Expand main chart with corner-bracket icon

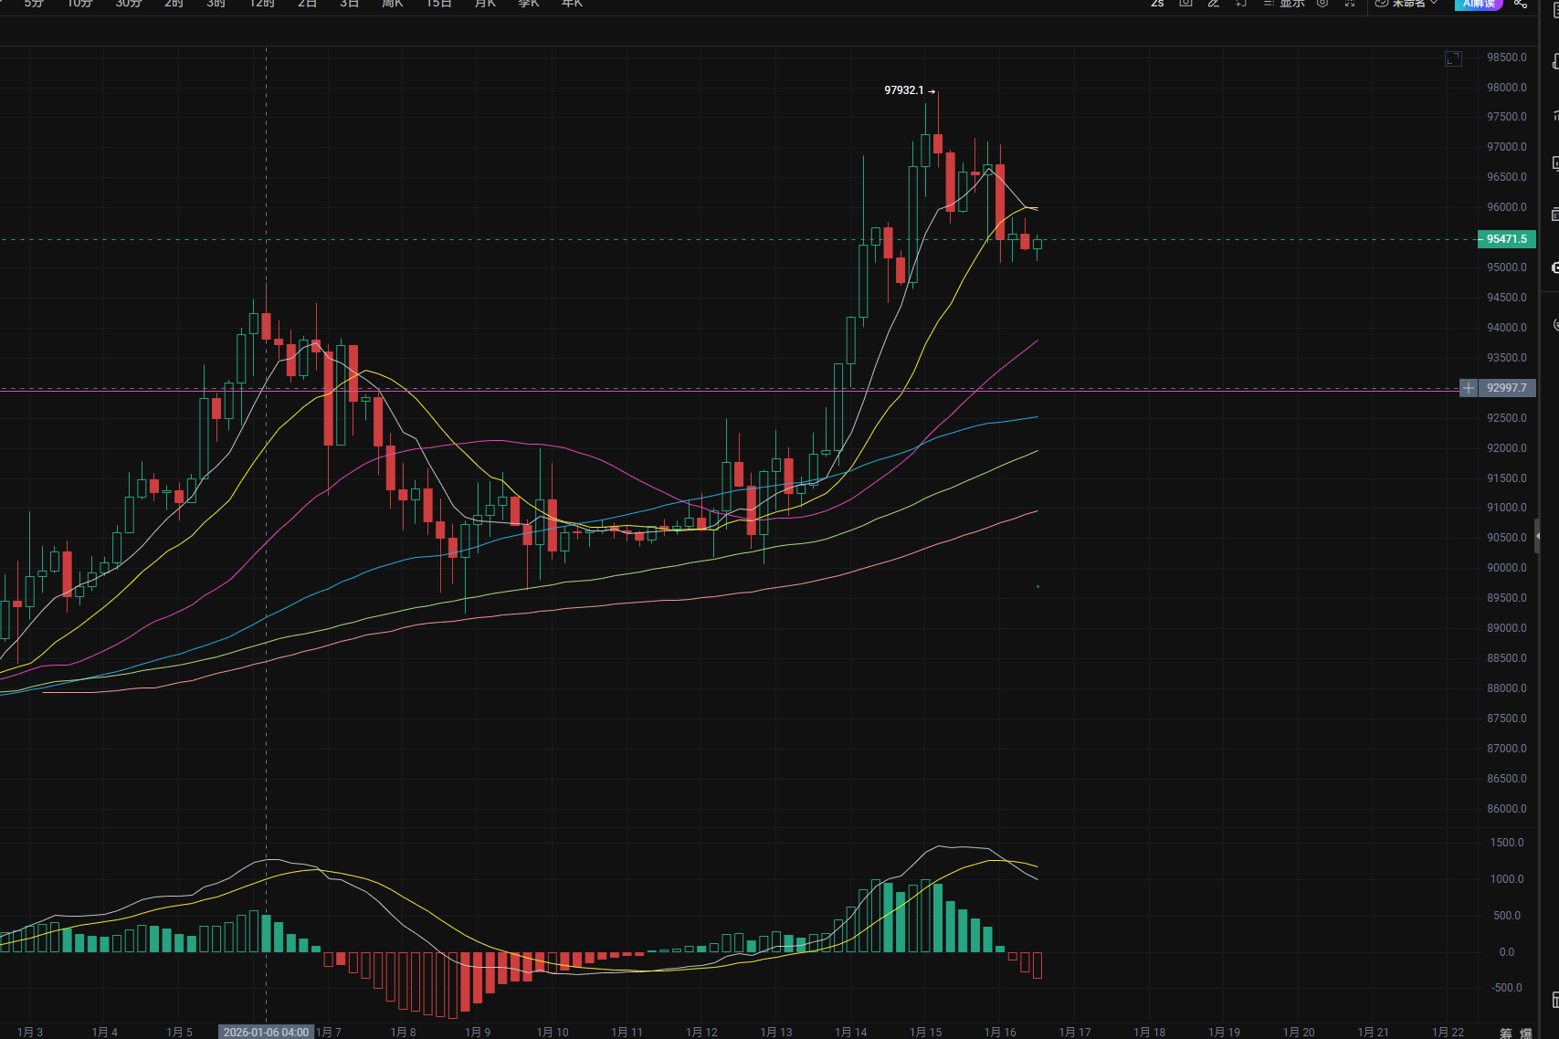pyautogui.click(x=1453, y=59)
